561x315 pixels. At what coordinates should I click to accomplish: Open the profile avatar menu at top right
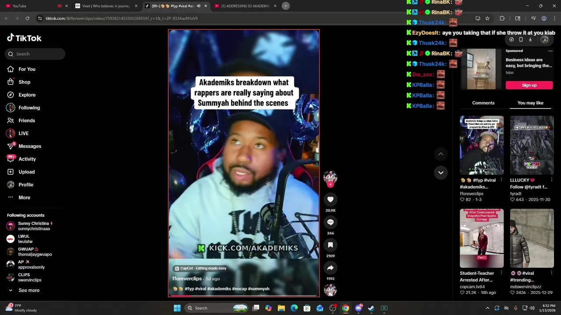[x=545, y=39]
